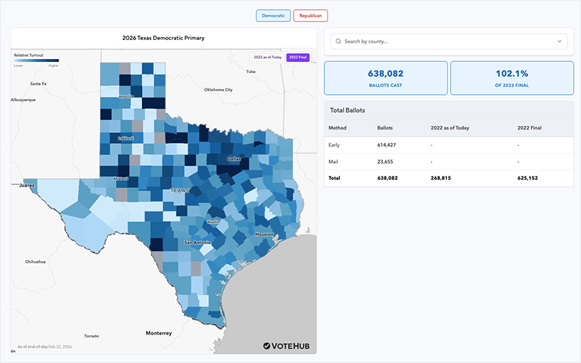Click the search magnifier icon
The height and width of the screenshot is (363, 581).
339,41
